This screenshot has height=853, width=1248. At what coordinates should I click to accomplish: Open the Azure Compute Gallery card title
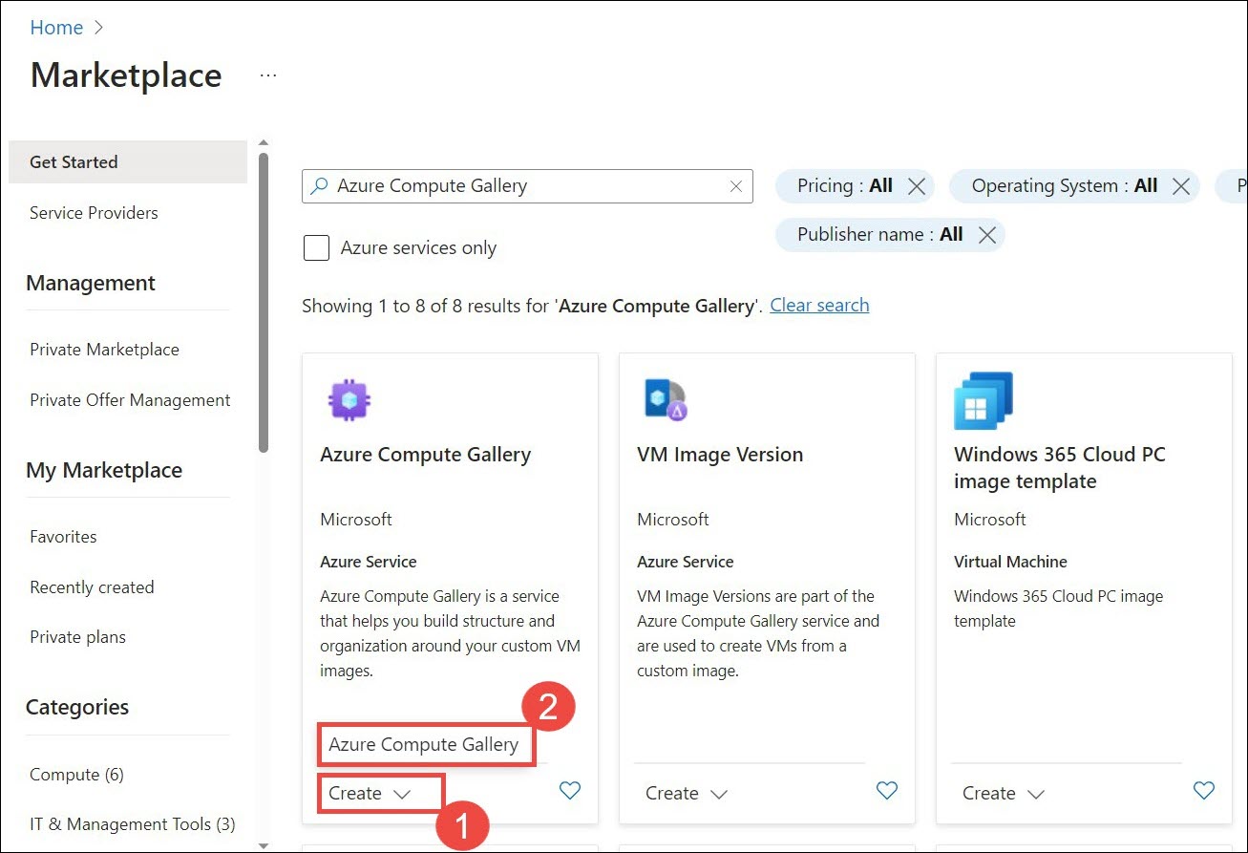tap(425, 455)
